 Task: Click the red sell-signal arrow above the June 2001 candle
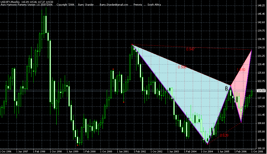[113, 69]
